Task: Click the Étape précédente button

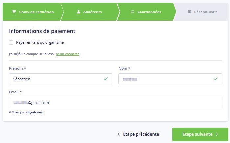Action: click(138, 134)
